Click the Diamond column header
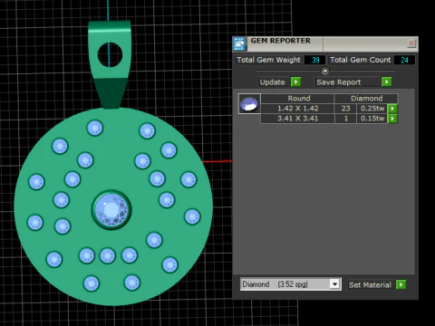This screenshot has height=326, width=435. (x=366, y=99)
